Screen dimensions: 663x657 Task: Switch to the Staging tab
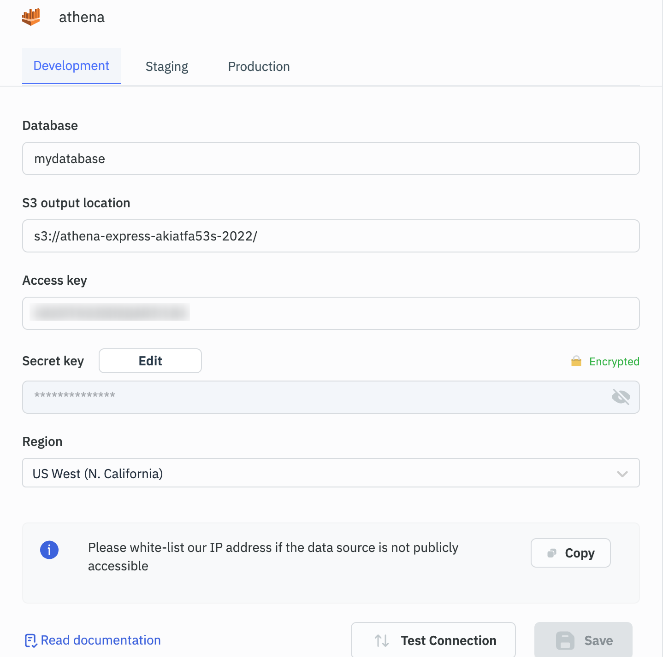coord(167,67)
